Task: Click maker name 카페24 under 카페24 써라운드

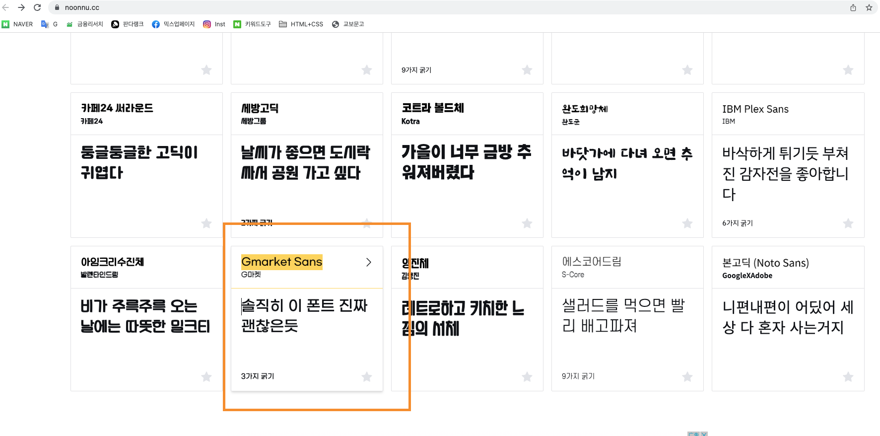Action: [92, 121]
